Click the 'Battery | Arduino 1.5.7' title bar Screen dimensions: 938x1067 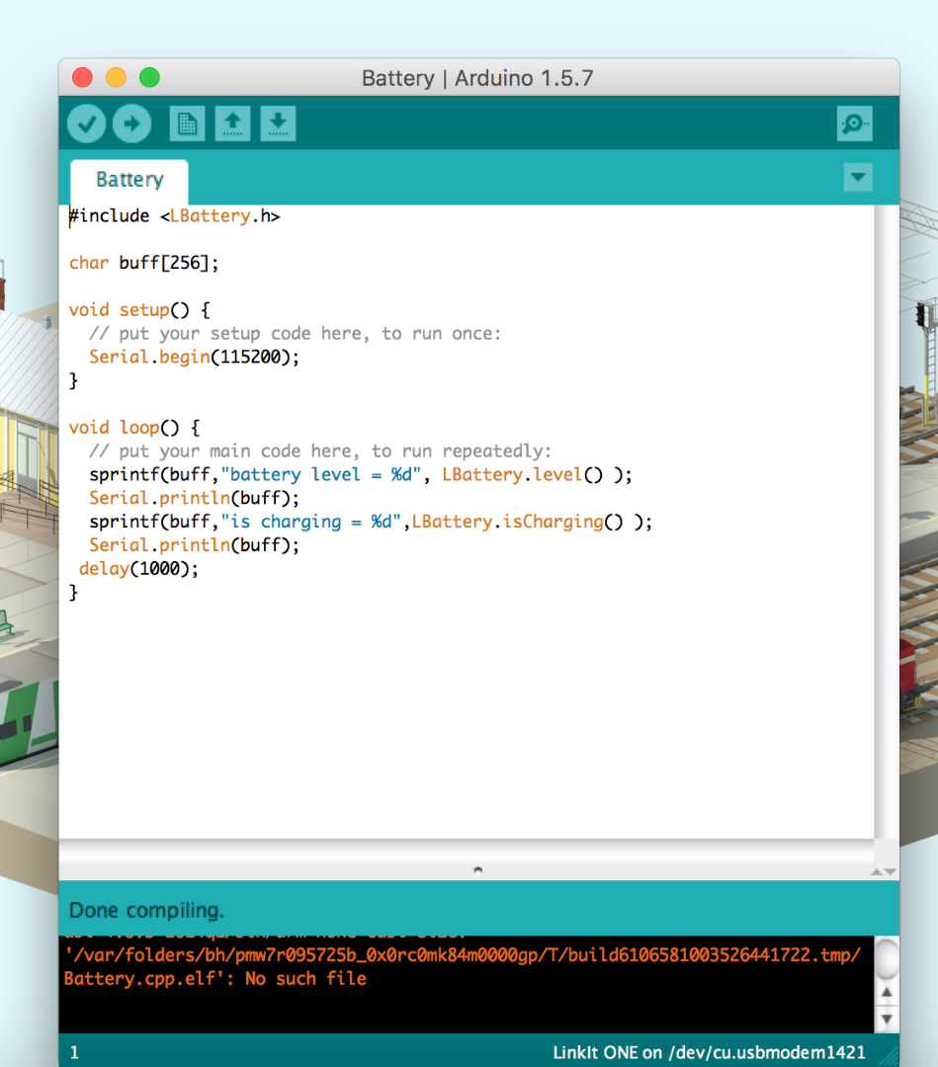tap(477, 78)
